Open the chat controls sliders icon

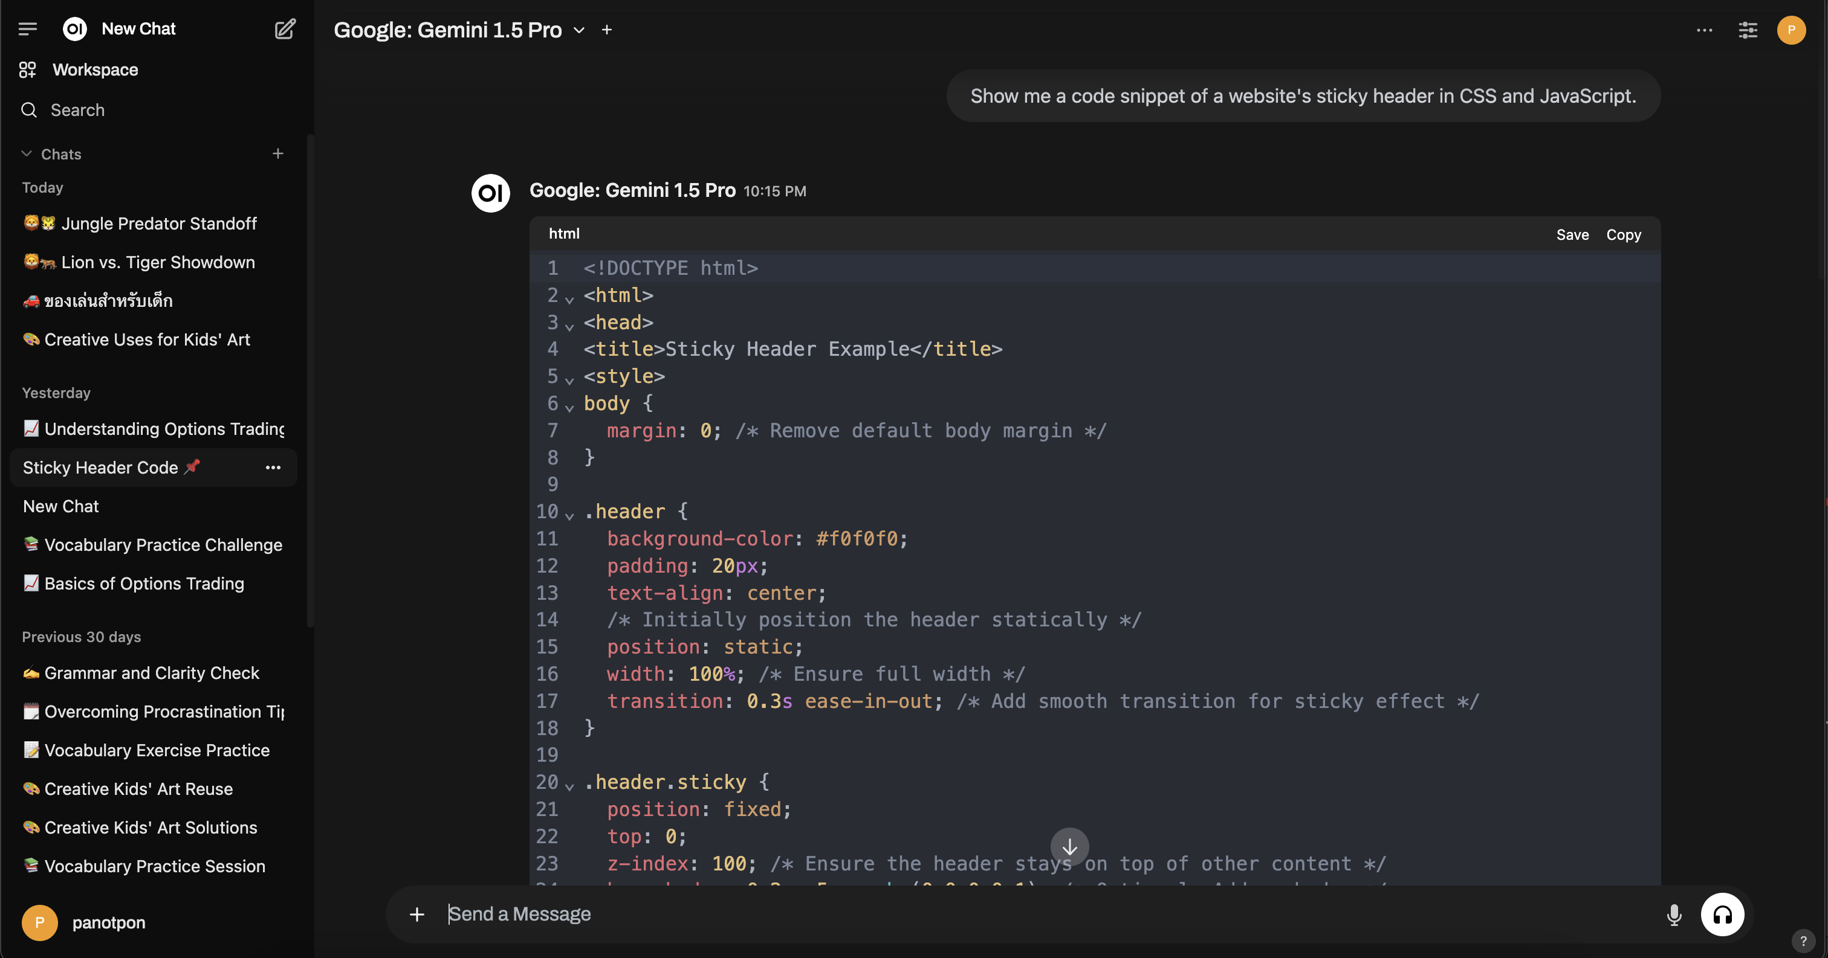1747,30
